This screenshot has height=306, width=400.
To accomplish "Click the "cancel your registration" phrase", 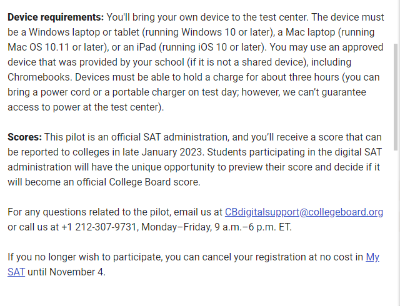I will click(x=252, y=257).
